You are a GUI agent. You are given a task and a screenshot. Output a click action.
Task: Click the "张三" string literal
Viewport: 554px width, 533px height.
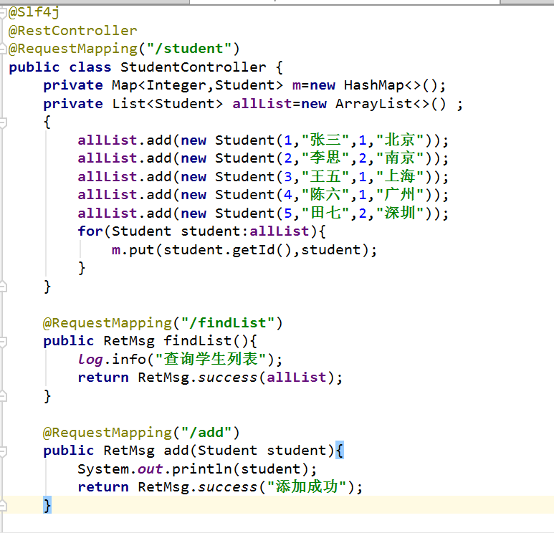(325, 140)
